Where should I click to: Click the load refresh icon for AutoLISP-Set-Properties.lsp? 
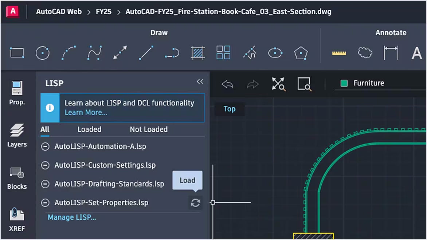(x=196, y=203)
